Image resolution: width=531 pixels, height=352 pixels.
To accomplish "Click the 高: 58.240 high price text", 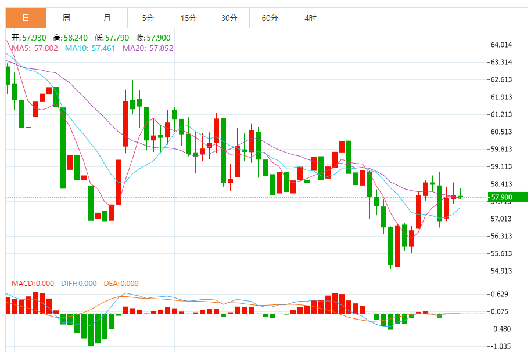I will (x=70, y=38).
